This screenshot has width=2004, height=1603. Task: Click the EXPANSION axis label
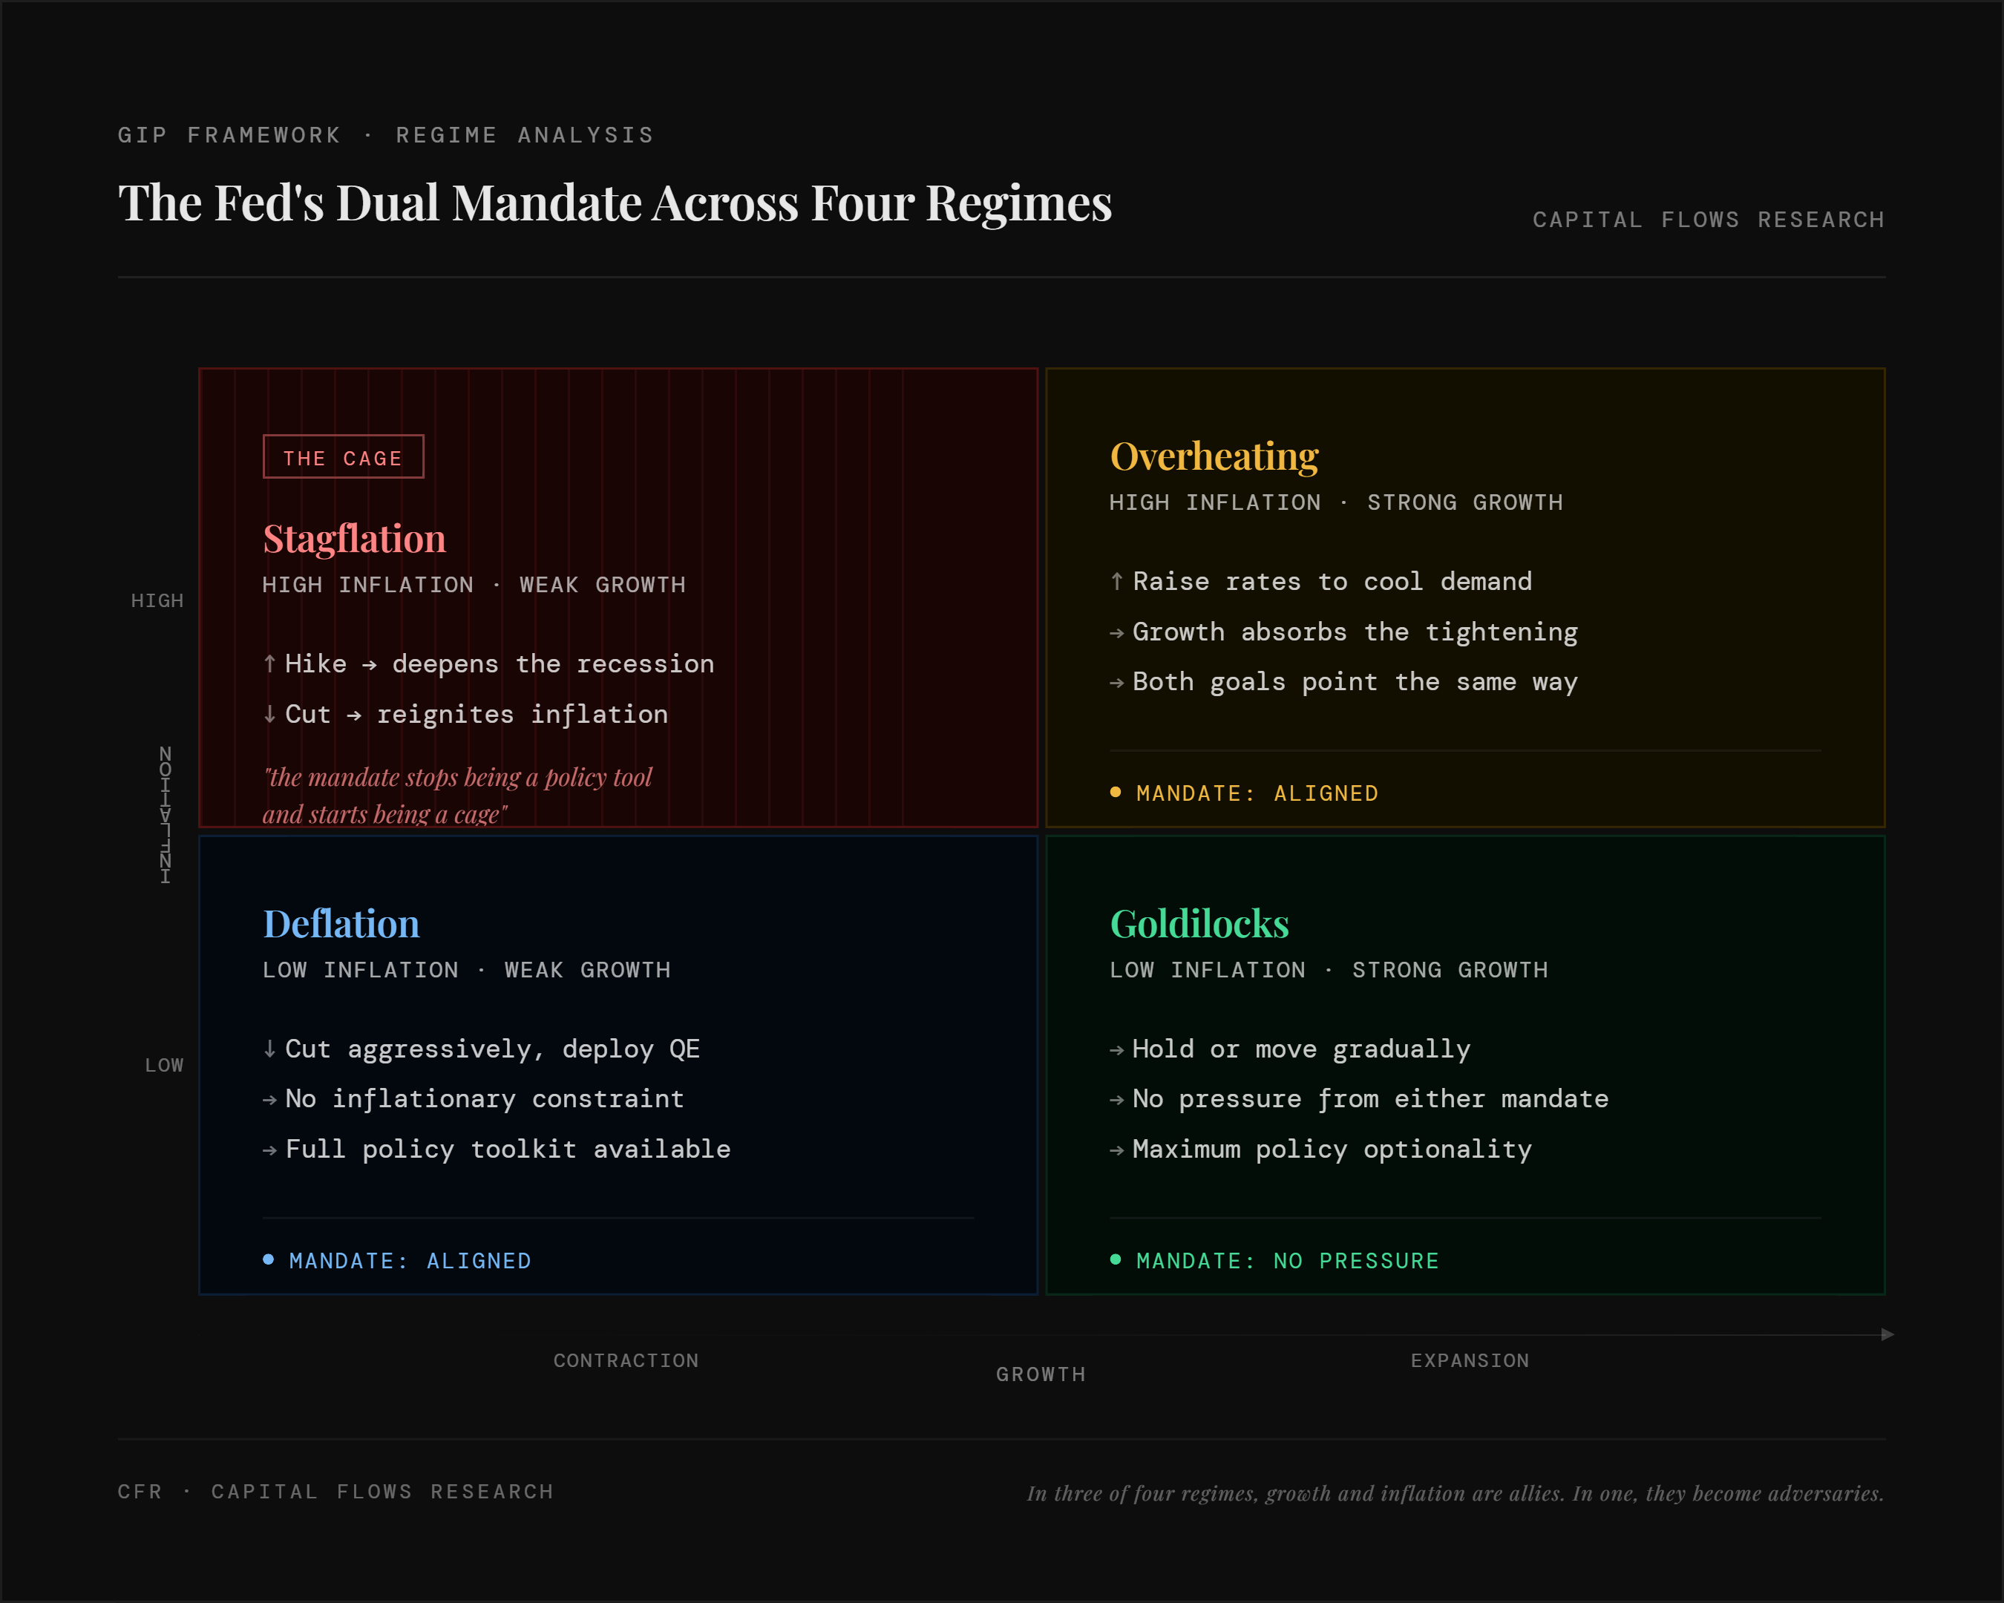click(x=1470, y=1360)
